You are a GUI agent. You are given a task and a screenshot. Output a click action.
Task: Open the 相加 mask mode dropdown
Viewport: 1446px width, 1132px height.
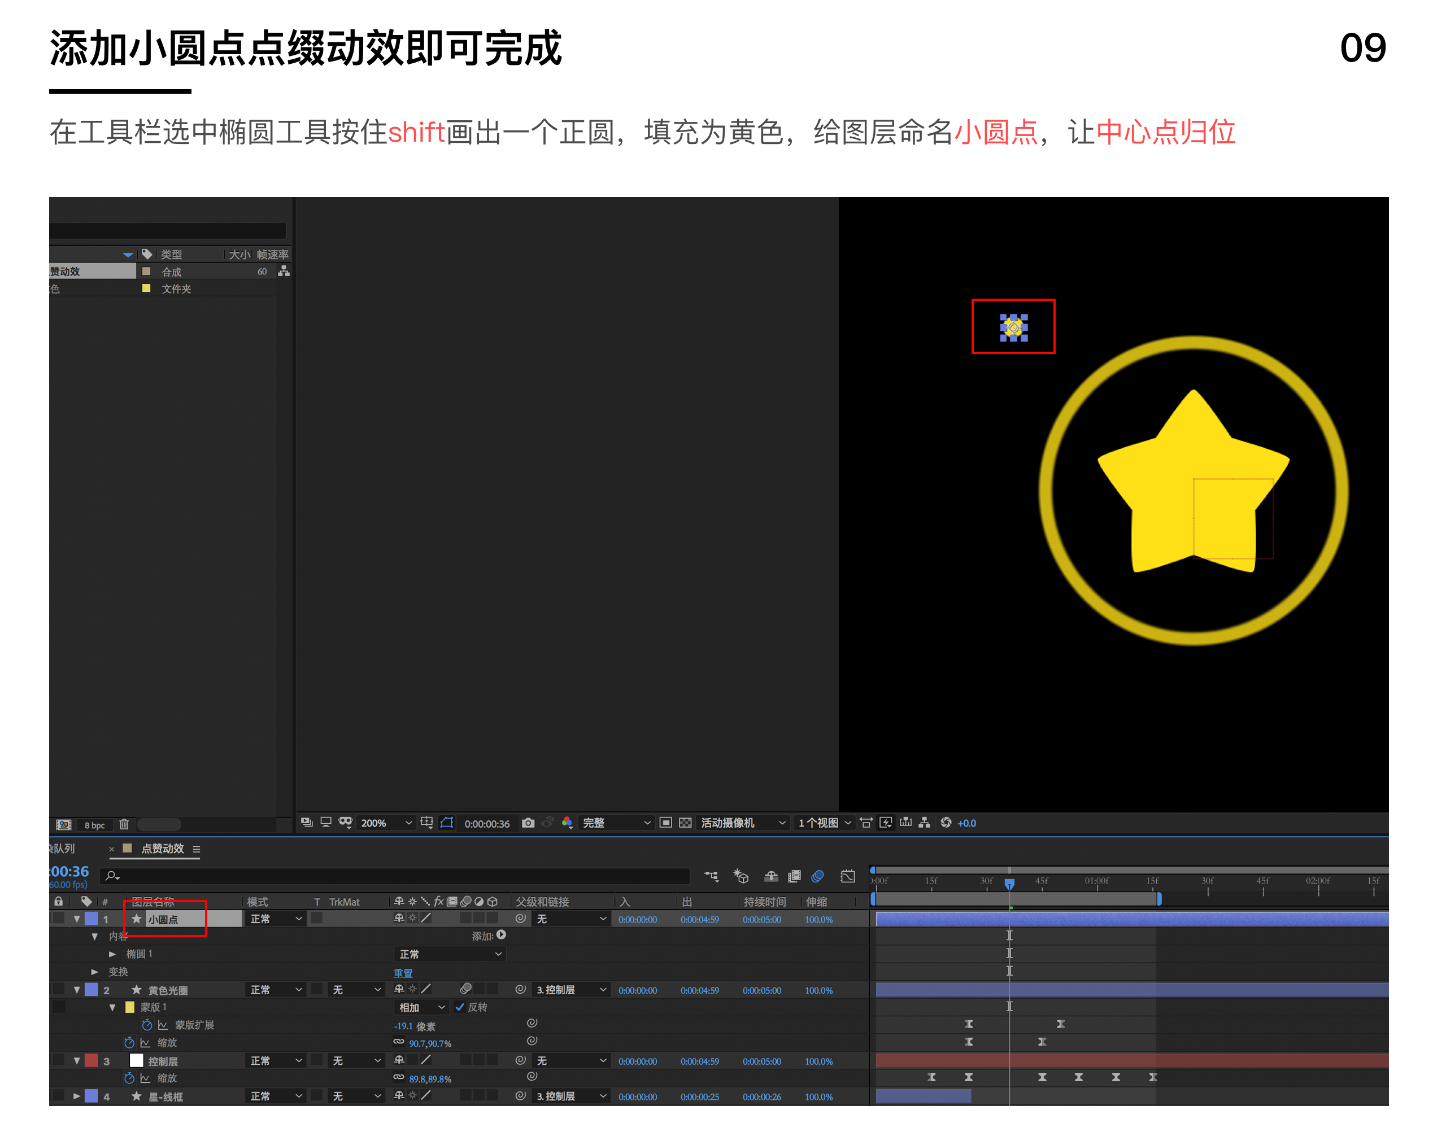pos(422,1007)
